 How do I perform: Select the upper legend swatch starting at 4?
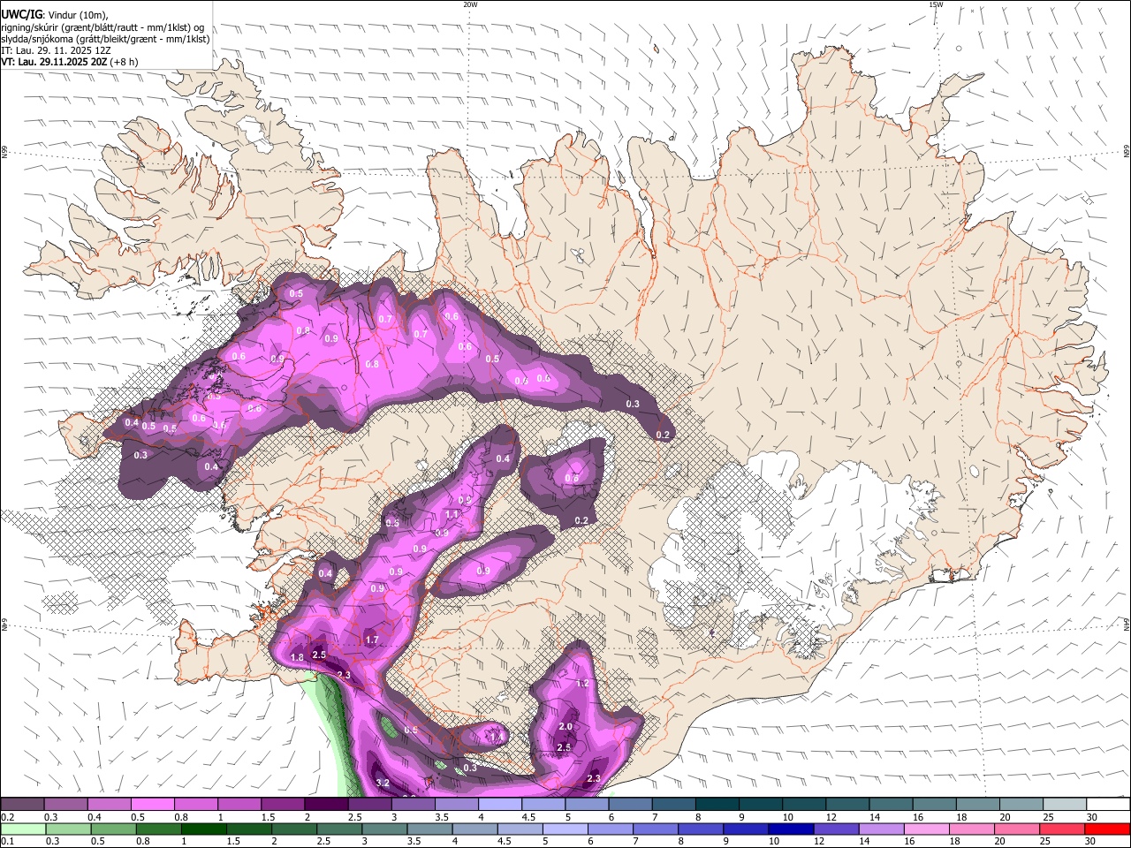[498, 804]
